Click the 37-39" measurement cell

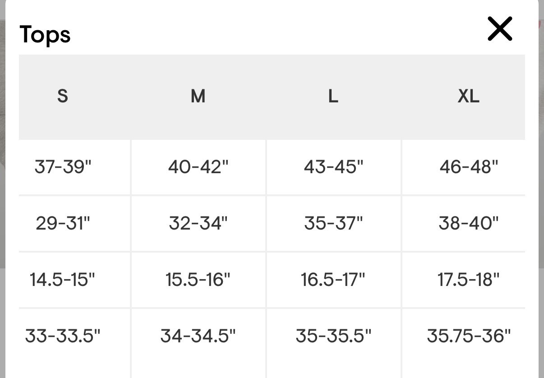(x=63, y=167)
